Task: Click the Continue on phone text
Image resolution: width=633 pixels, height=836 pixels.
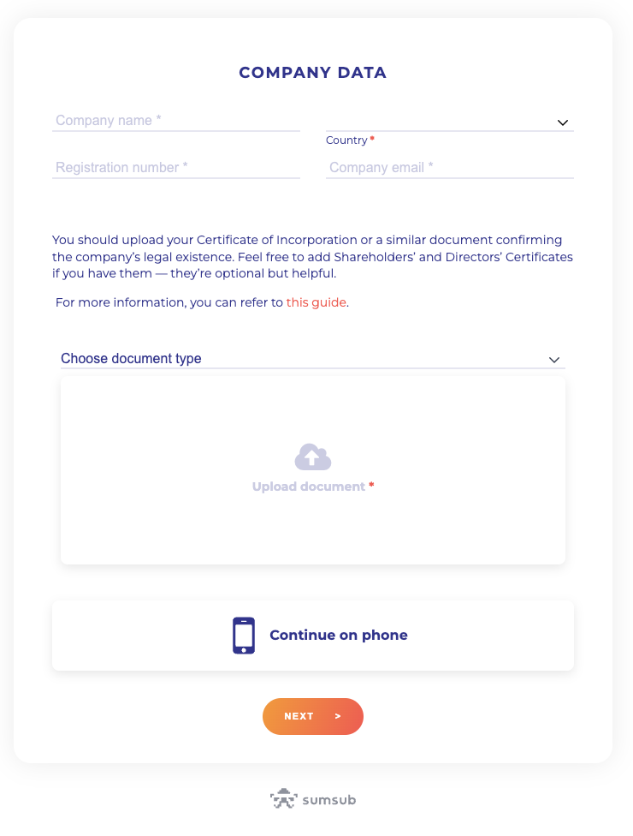Action: click(339, 636)
